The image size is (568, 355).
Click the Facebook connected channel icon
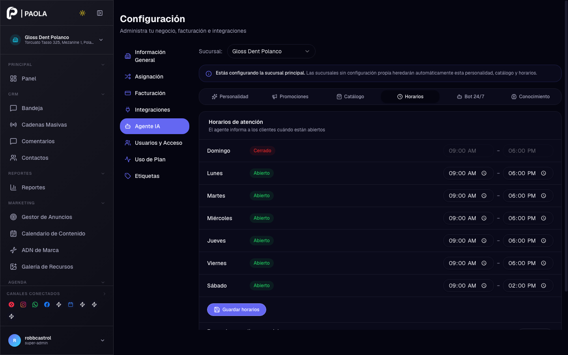[x=47, y=305]
